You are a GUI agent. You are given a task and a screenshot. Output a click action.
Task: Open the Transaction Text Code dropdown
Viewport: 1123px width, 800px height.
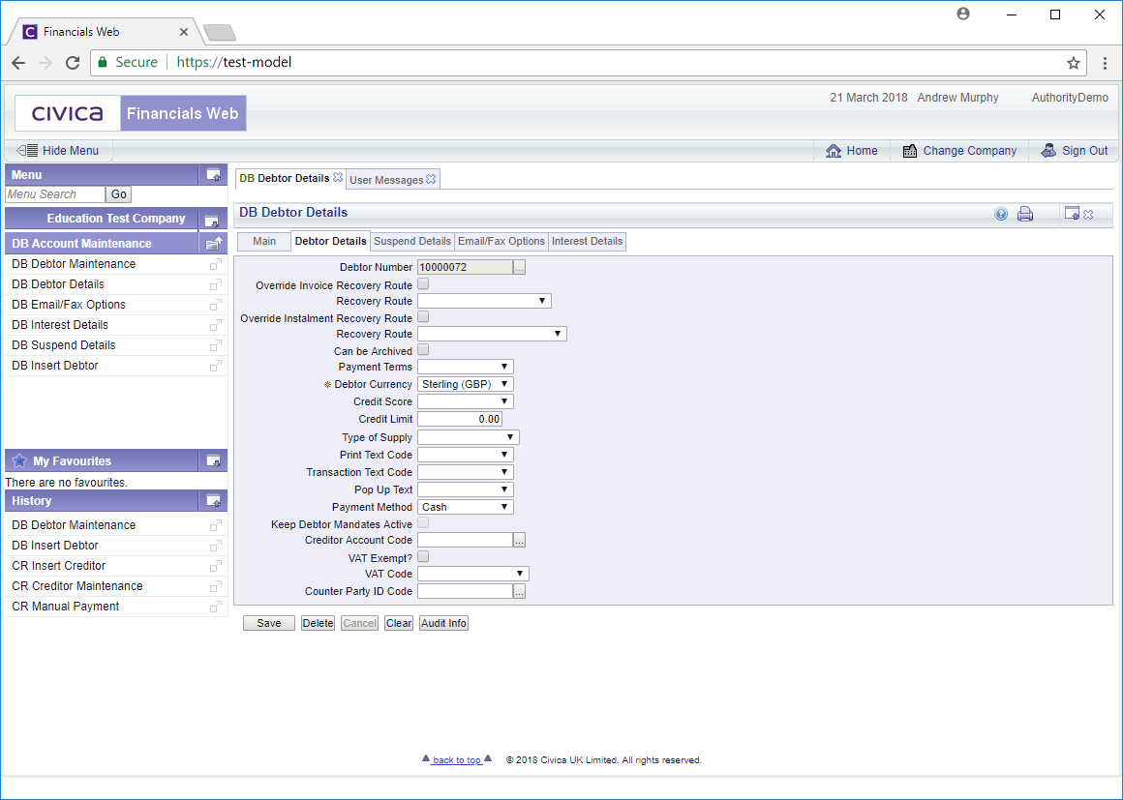(x=466, y=472)
